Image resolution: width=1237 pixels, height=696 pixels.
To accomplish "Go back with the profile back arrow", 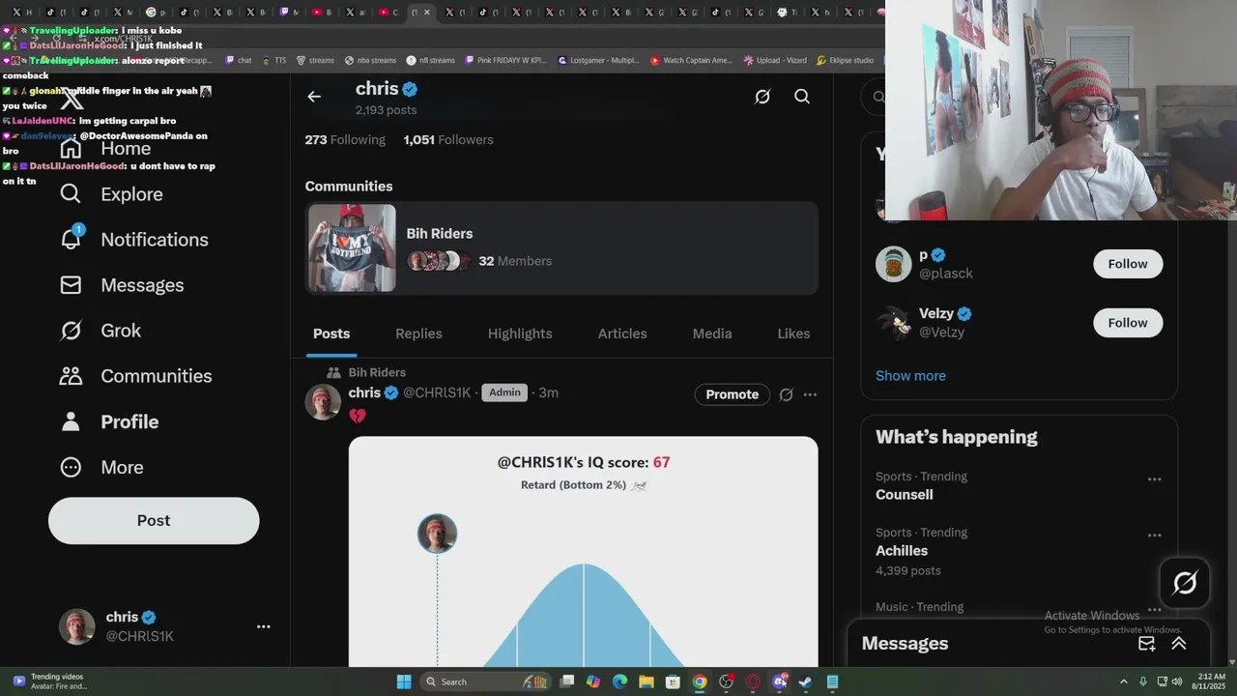I will click(x=314, y=97).
